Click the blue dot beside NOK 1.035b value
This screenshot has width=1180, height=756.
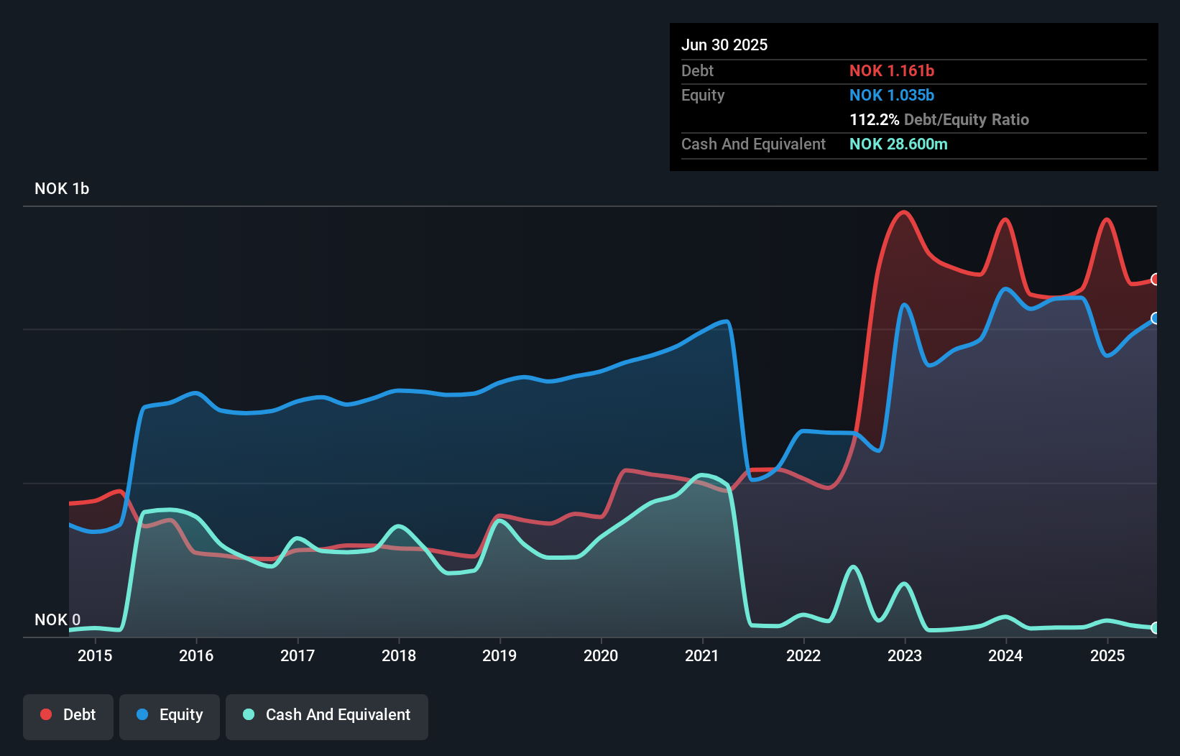pyautogui.click(x=892, y=95)
